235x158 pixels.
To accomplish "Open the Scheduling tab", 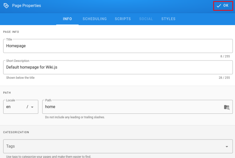I will coord(94,19).
